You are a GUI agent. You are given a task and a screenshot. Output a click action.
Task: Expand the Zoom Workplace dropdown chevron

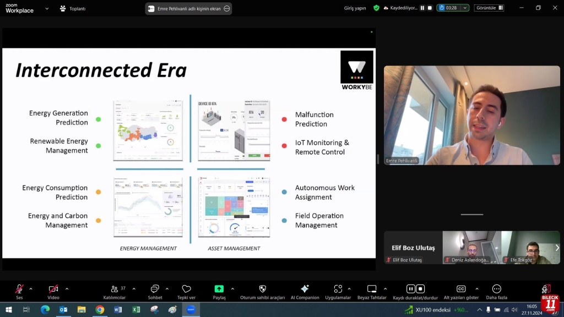pyautogui.click(x=47, y=8)
